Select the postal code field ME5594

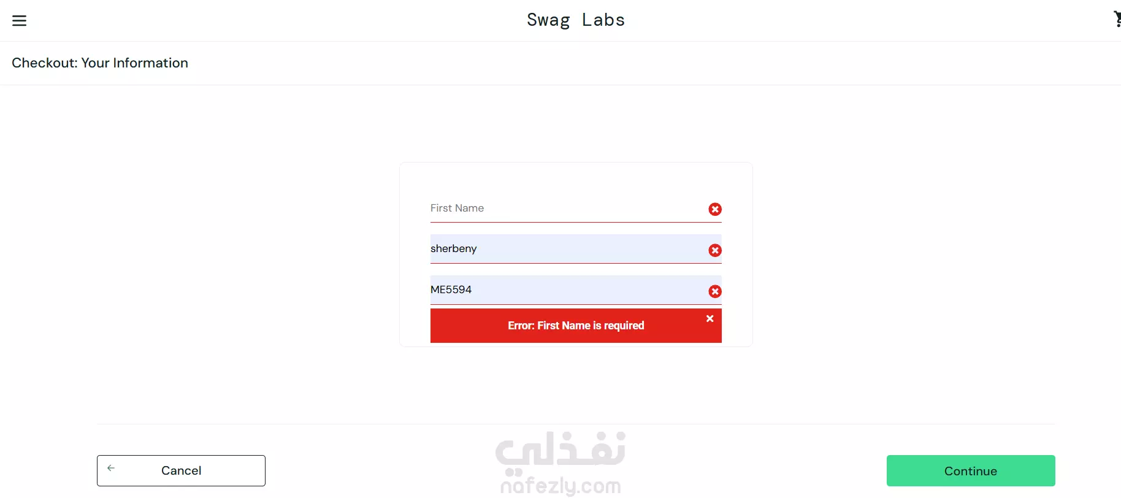pos(576,290)
